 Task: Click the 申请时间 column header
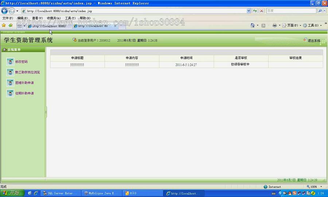(186, 58)
